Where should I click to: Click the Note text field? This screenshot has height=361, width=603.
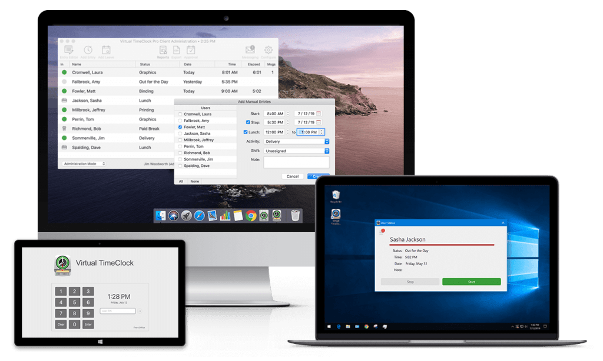297,162
